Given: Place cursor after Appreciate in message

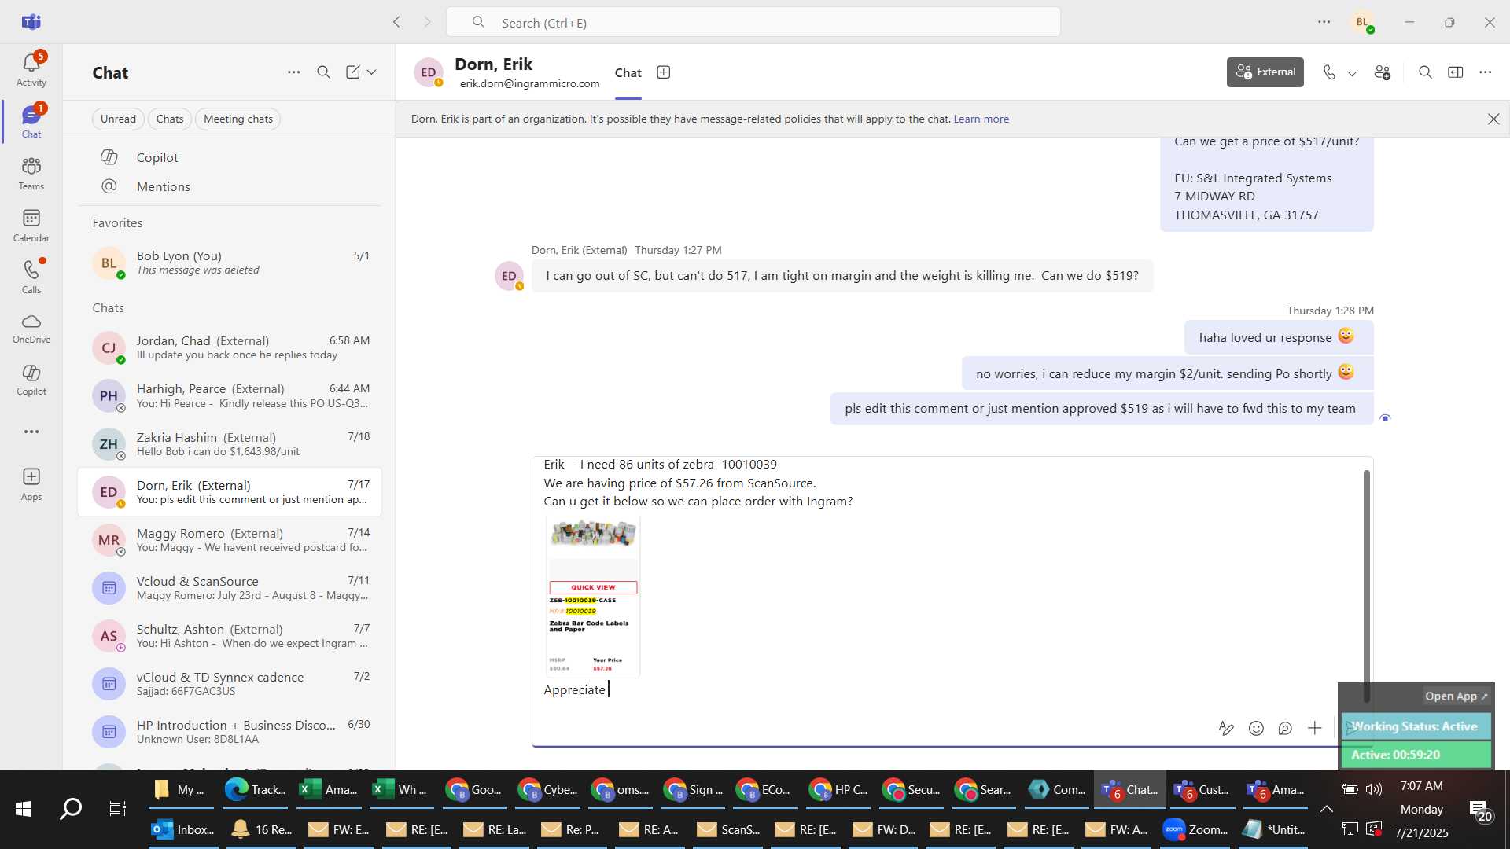Looking at the screenshot, I should coord(608,689).
